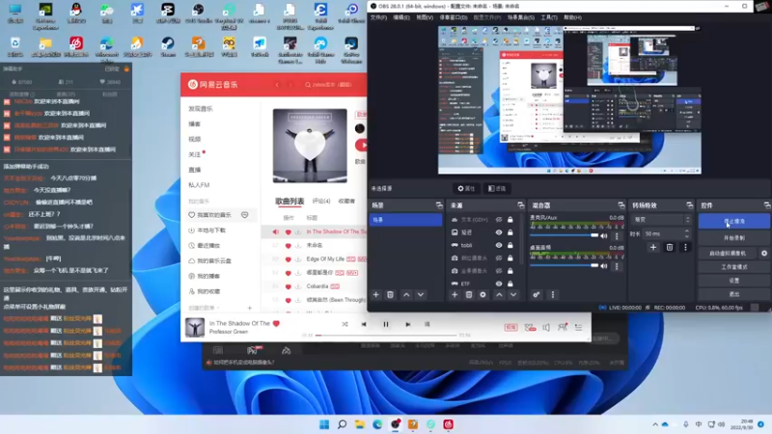Open OBS 设置 settings button

[734, 281]
